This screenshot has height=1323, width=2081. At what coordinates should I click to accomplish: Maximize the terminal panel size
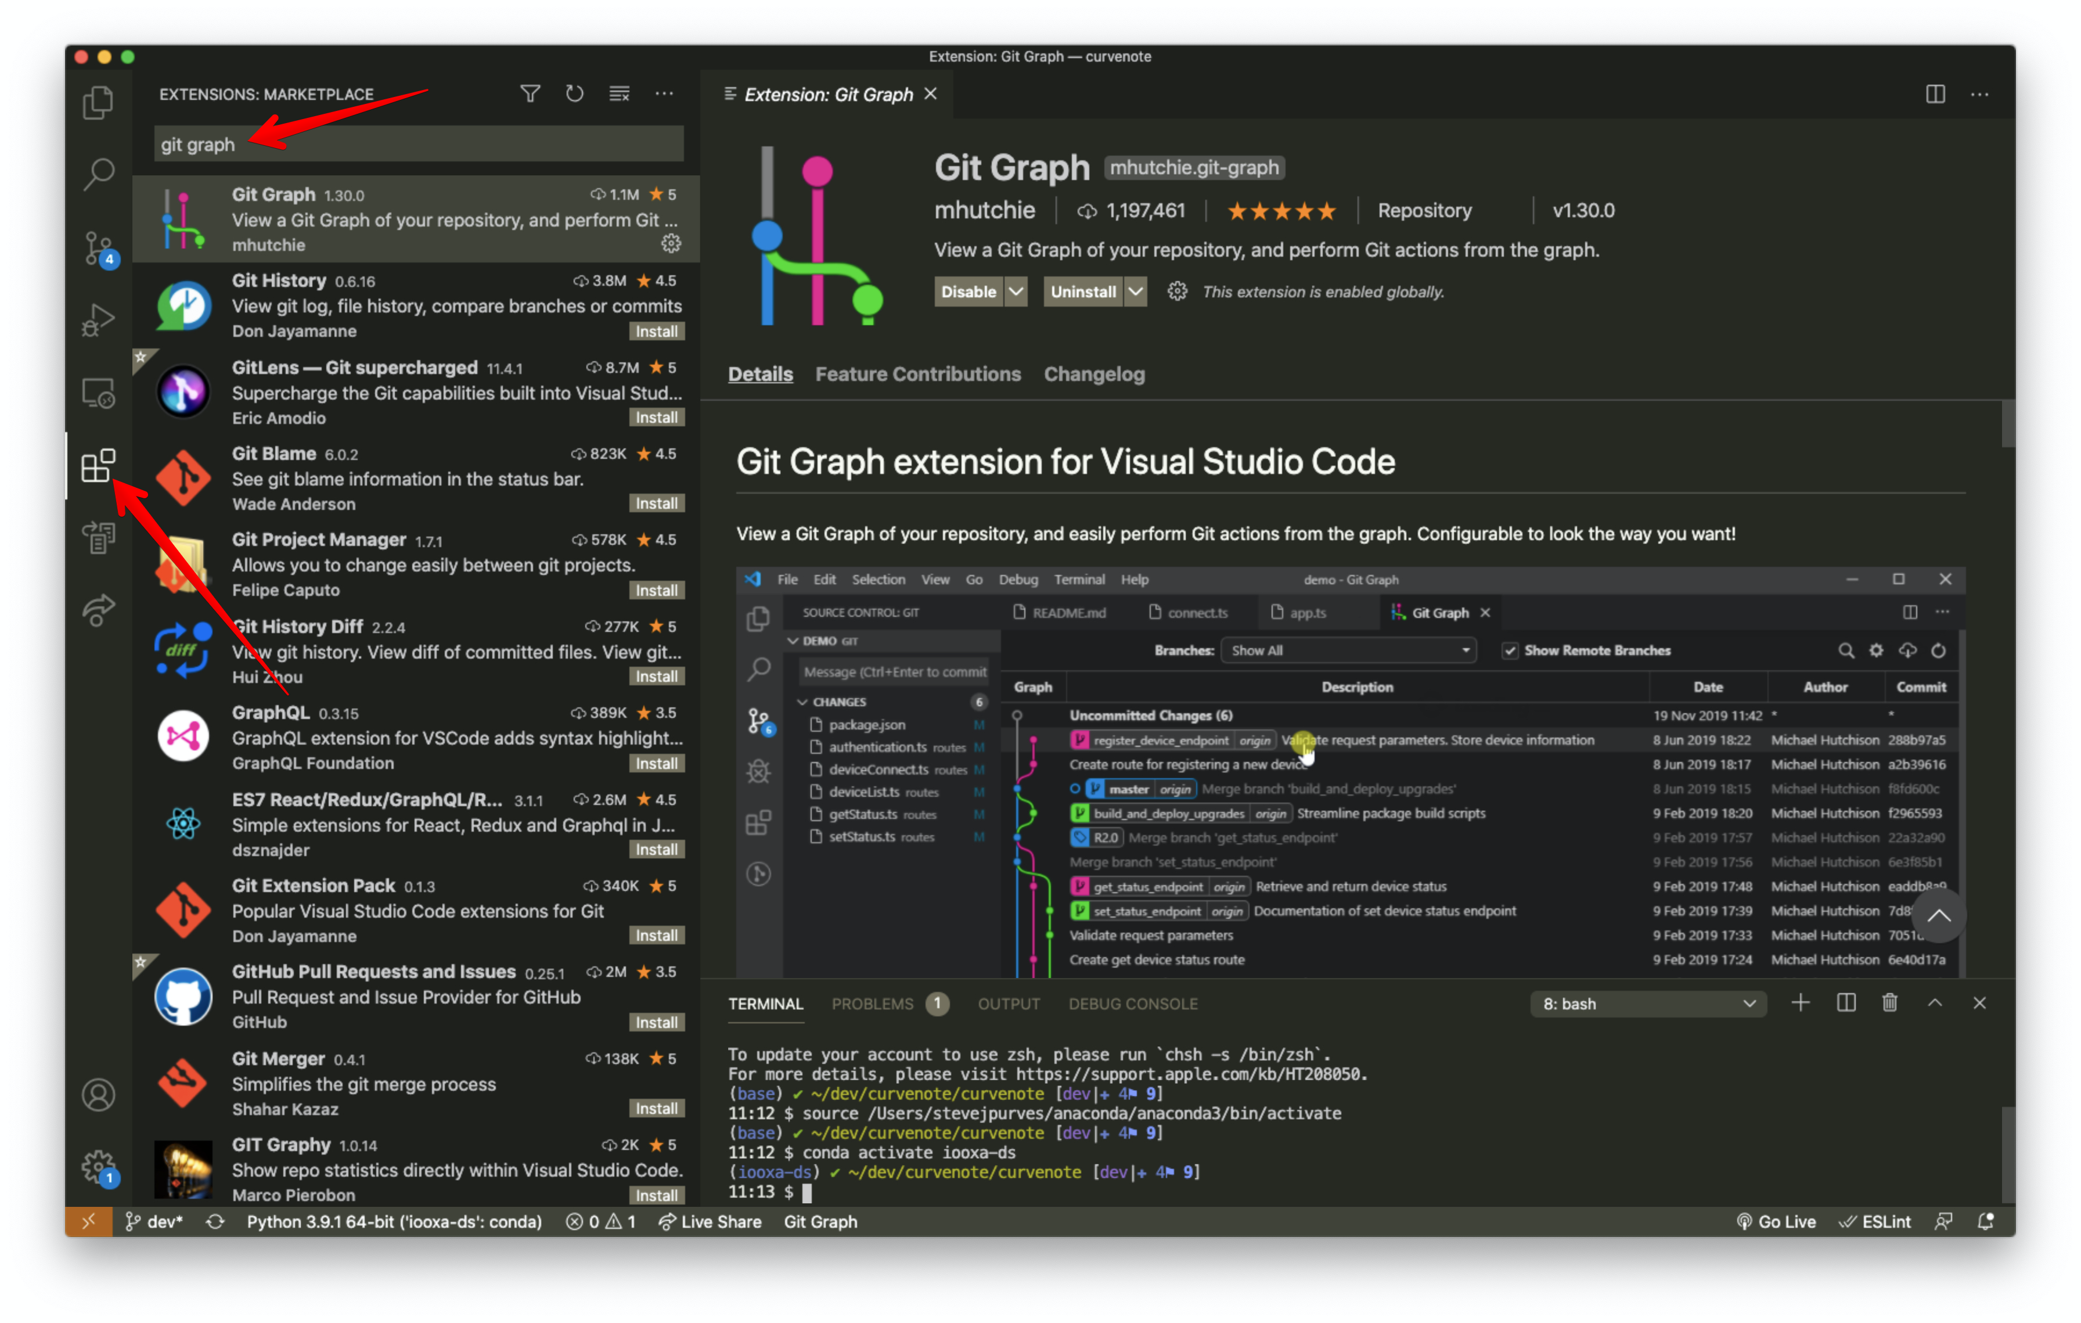1934,1002
